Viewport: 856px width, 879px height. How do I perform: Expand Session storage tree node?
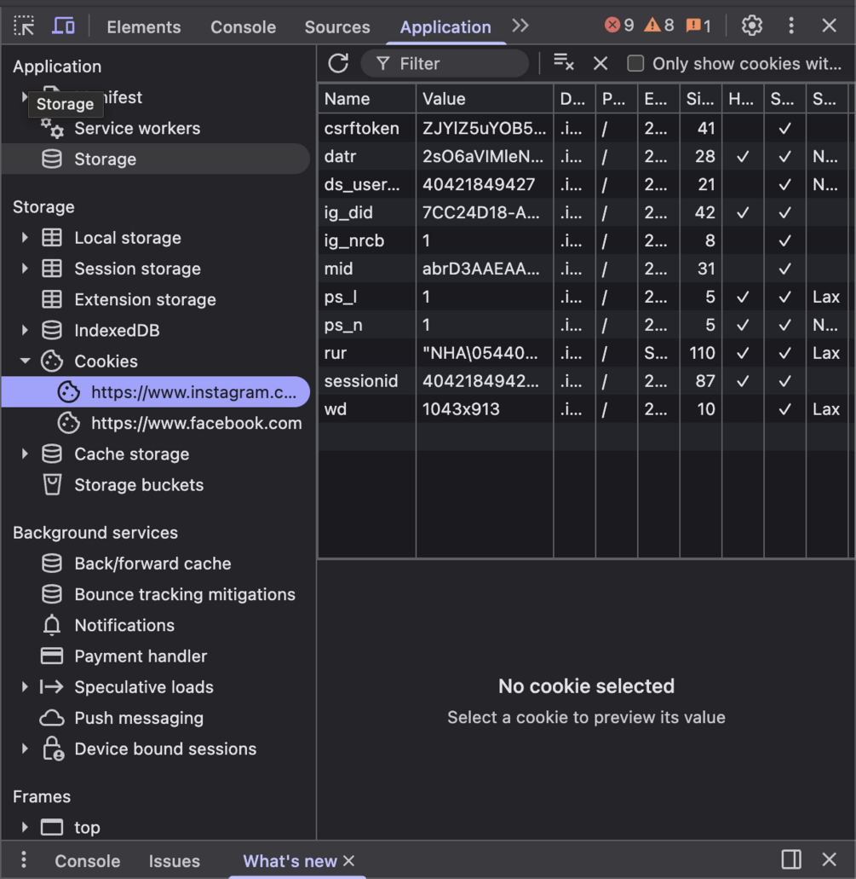(24, 269)
